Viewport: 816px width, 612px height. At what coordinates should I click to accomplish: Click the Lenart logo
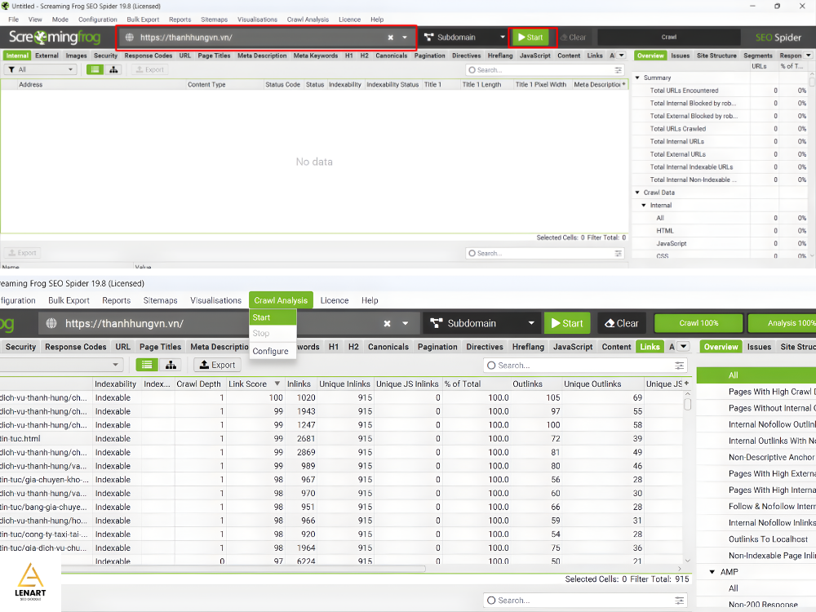coord(29,582)
